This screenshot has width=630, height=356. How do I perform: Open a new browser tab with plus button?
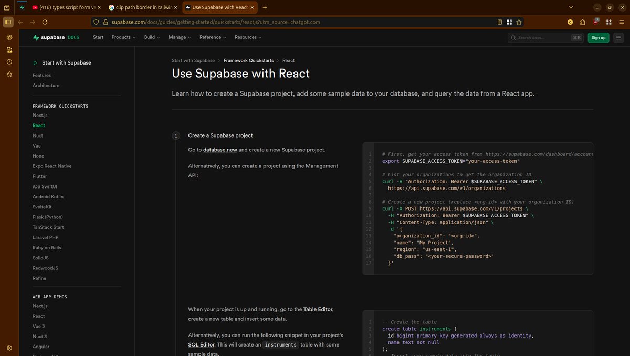click(265, 7)
